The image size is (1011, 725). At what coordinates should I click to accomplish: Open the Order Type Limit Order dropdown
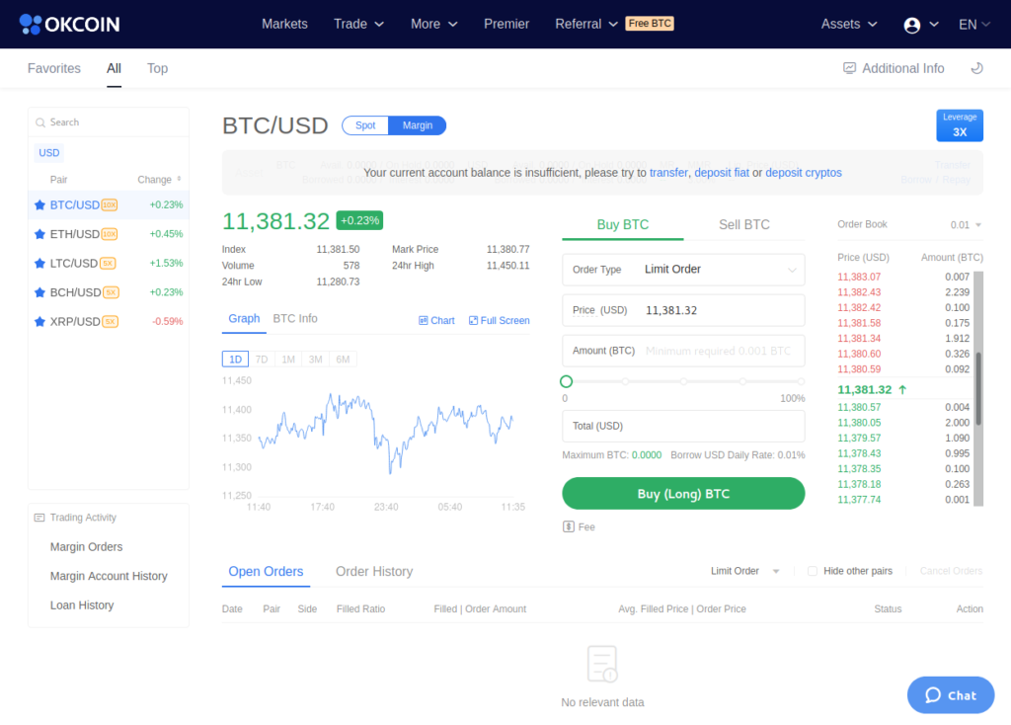[683, 270]
